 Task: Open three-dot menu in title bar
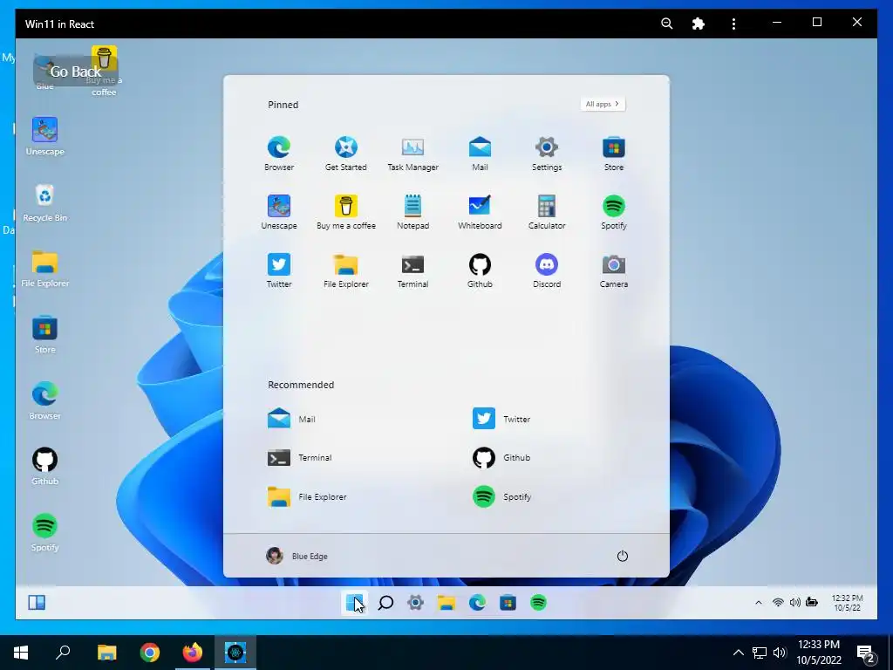tap(733, 24)
